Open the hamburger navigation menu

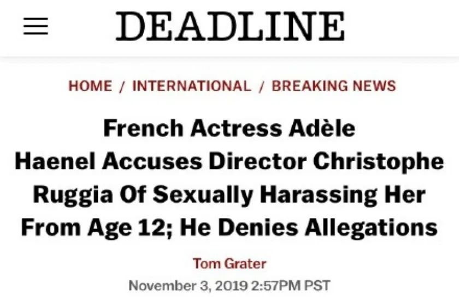tap(36, 26)
